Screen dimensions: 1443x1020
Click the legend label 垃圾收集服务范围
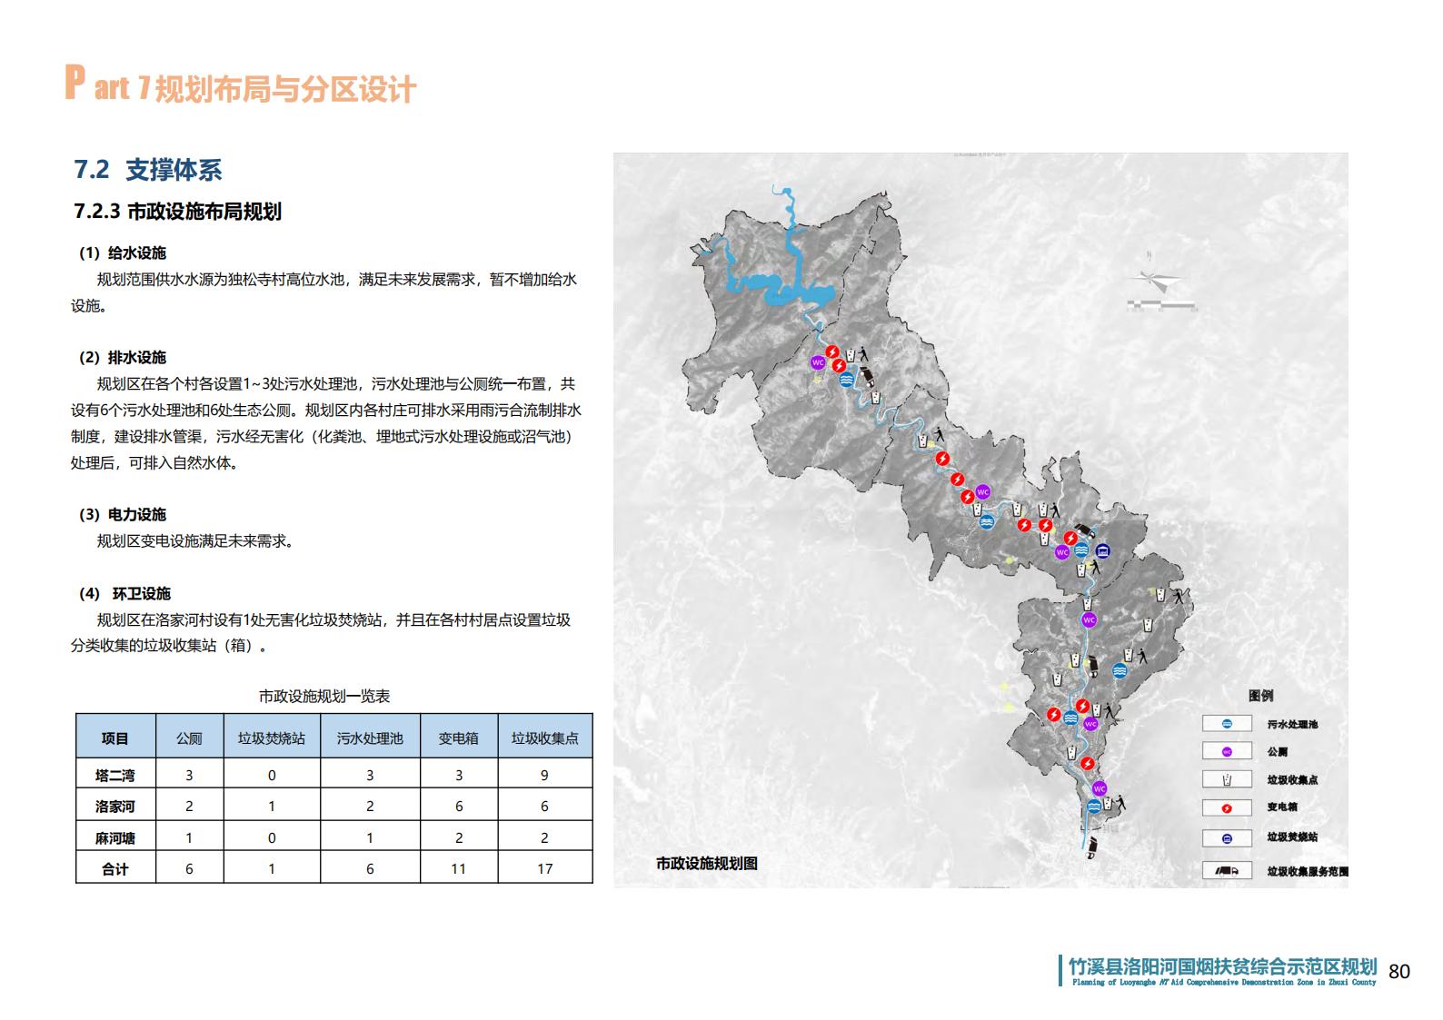1308,871
